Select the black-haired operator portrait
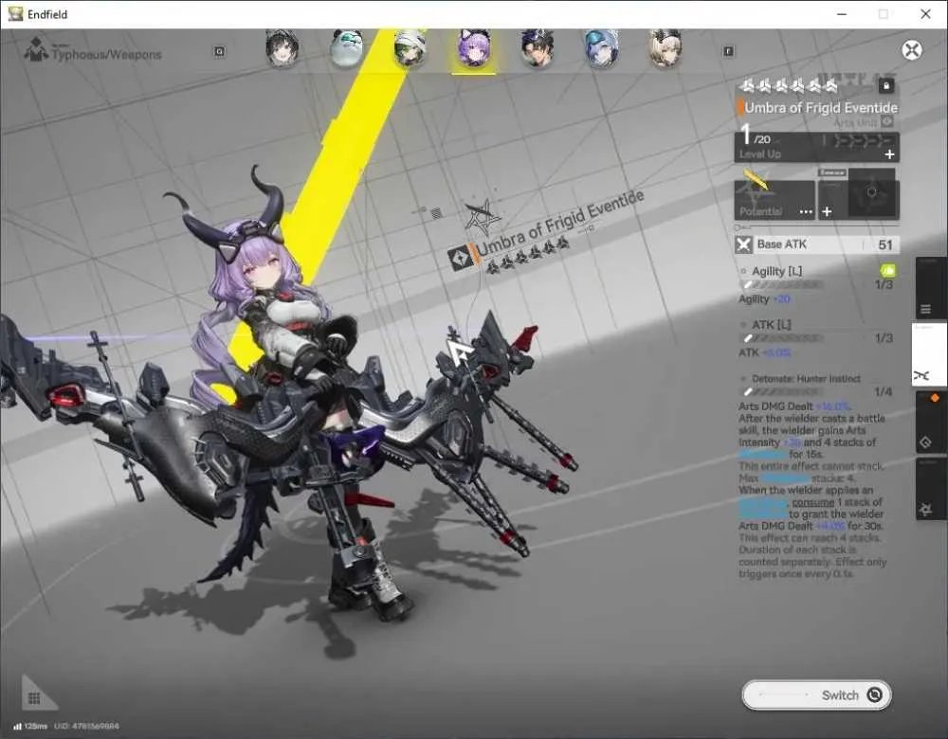948x739 pixels. tap(282, 49)
